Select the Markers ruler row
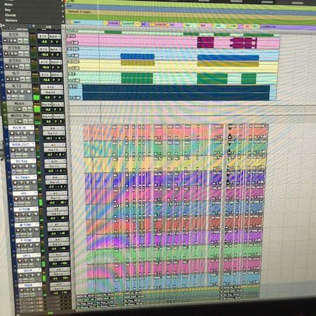This screenshot has width=316, height=316. pyautogui.click(x=11, y=20)
